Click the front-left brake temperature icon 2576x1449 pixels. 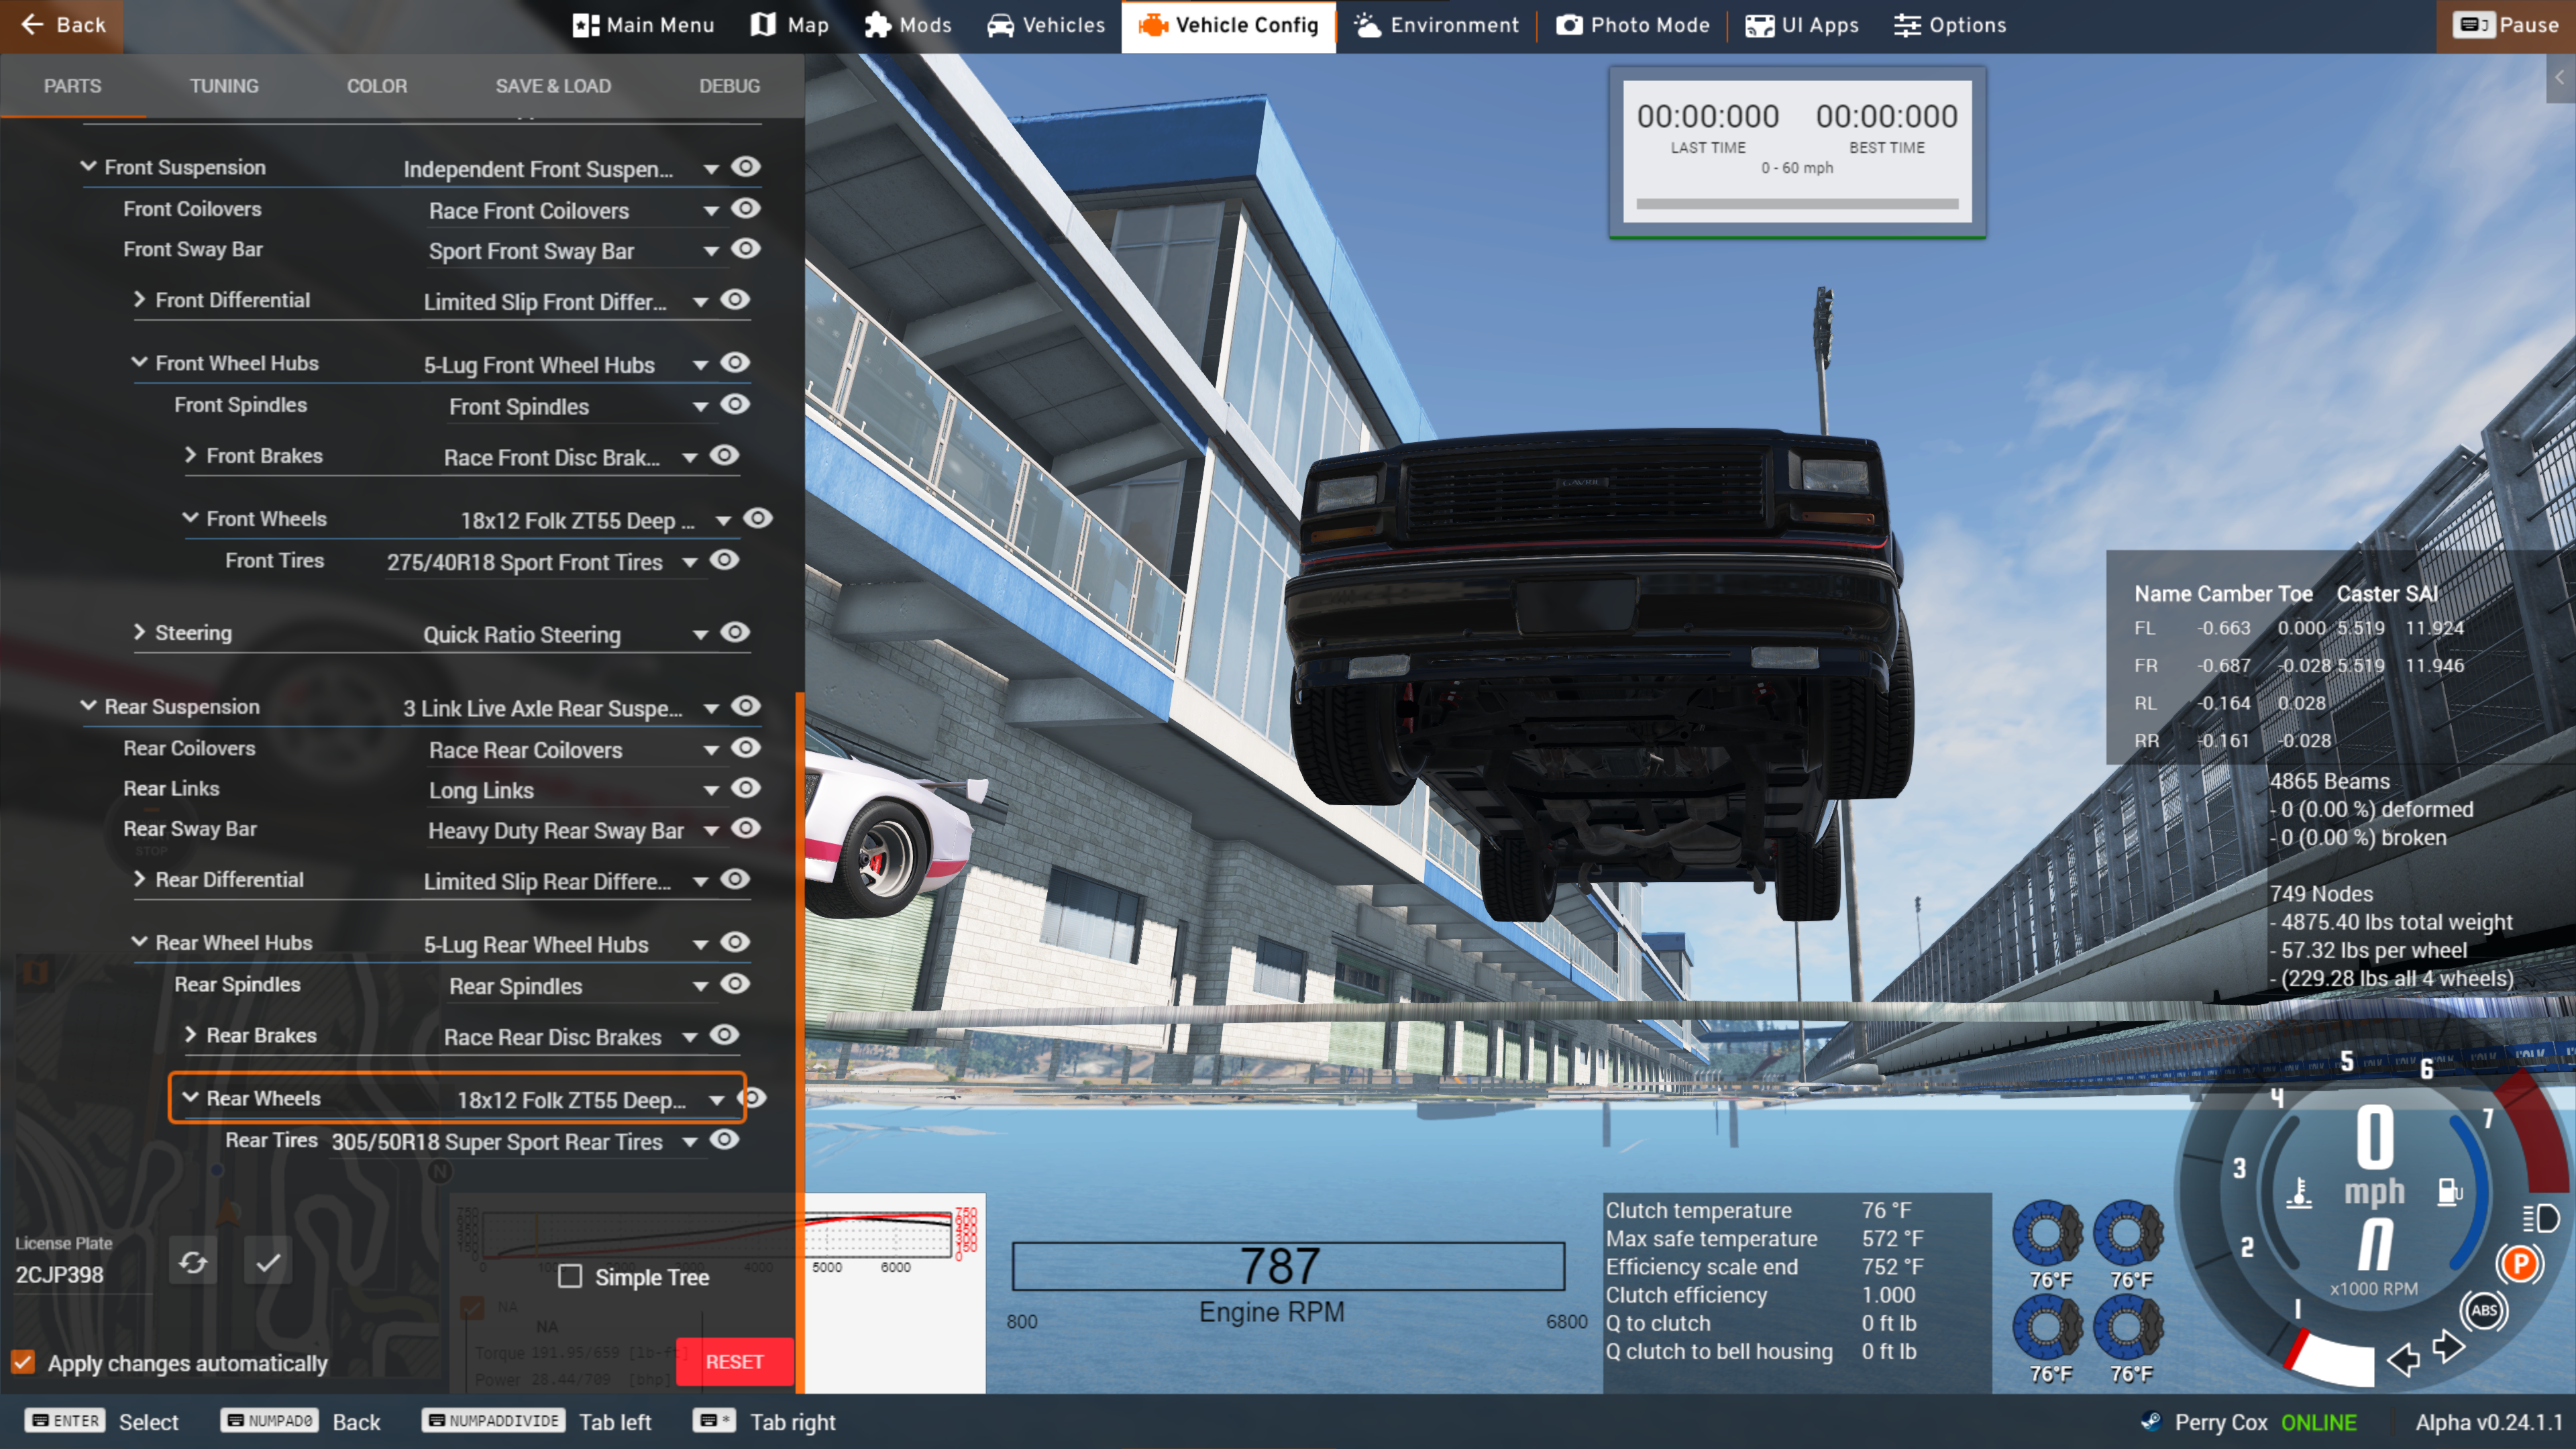tap(2047, 1233)
